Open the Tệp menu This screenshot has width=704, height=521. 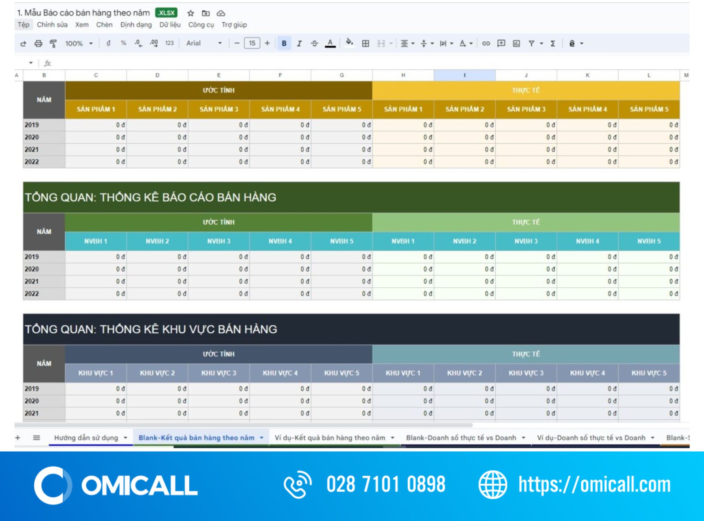[x=23, y=25]
